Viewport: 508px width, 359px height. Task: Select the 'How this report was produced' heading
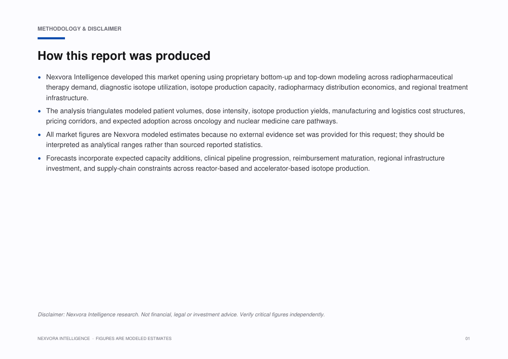124,56
